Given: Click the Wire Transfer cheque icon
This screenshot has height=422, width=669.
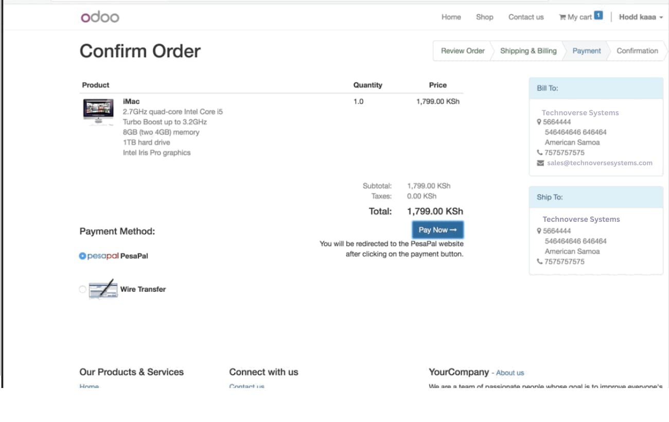Looking at the screenshot, I should 103,289.
